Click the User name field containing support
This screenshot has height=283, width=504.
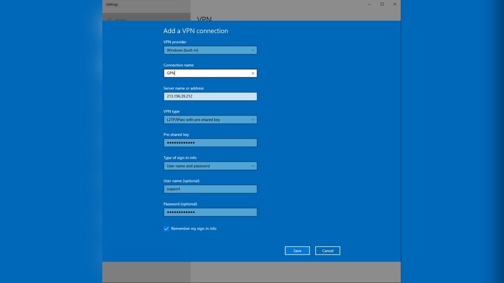pyautogui.click(x=210, y=189)
